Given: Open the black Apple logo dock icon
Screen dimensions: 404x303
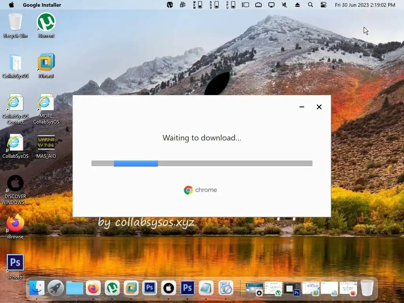Looking at the screenshot, I should pos(168,288).
